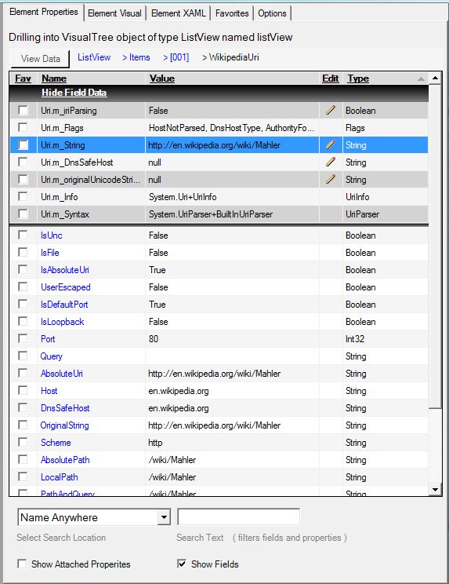This screenshot has height=584, width=449.
Task: Sort by the Type column header
Action: point(358,78)
